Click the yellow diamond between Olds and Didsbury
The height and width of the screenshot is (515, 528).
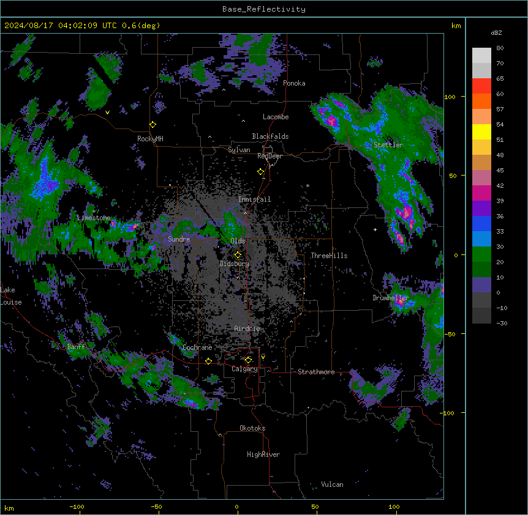click(238, 254)
